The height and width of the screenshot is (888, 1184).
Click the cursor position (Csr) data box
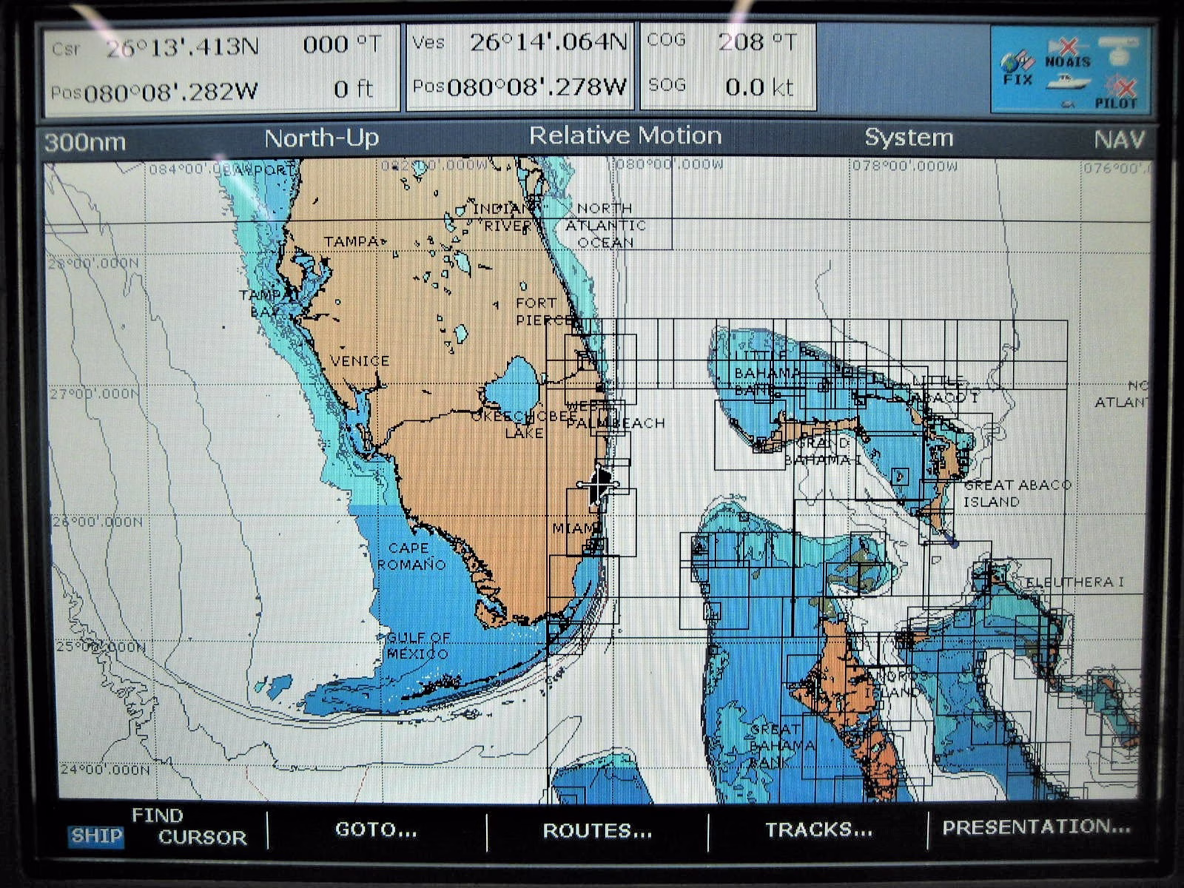(x=221, y=70)
